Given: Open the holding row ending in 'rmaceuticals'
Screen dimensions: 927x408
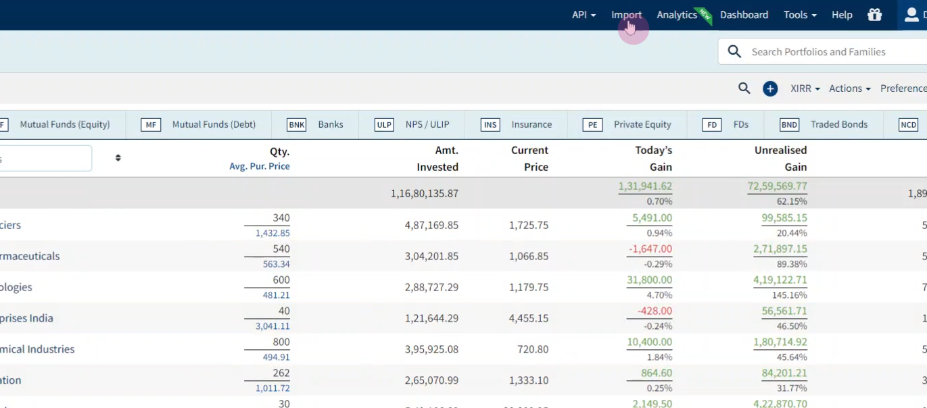Looking at the screenshot, I should tap(30, 256).
